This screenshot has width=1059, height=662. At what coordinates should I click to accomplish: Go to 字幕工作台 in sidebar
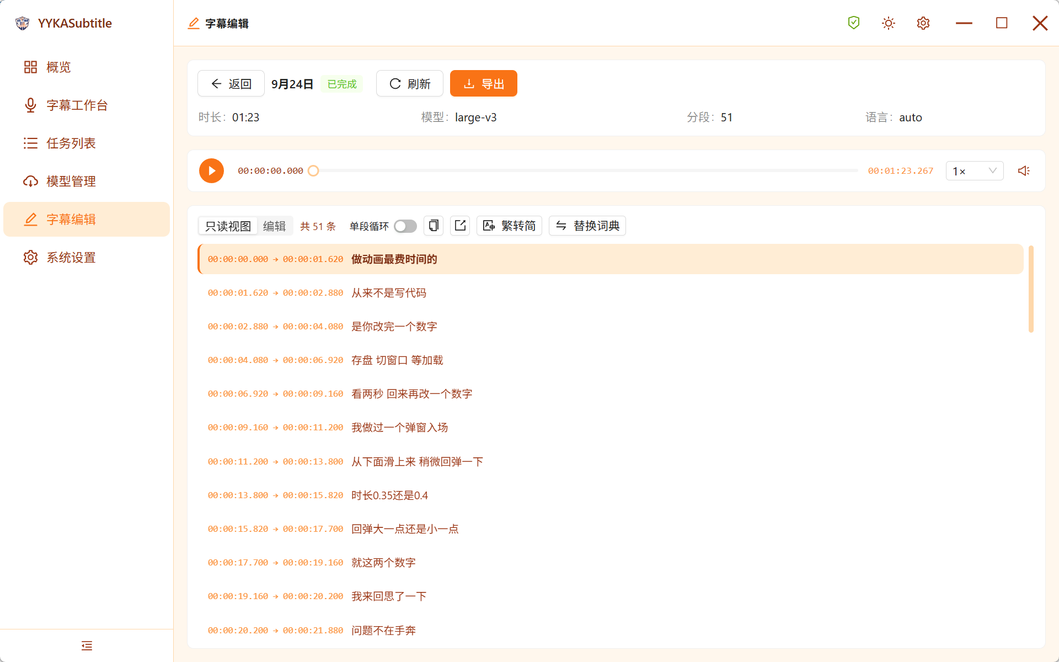point(86,105)
